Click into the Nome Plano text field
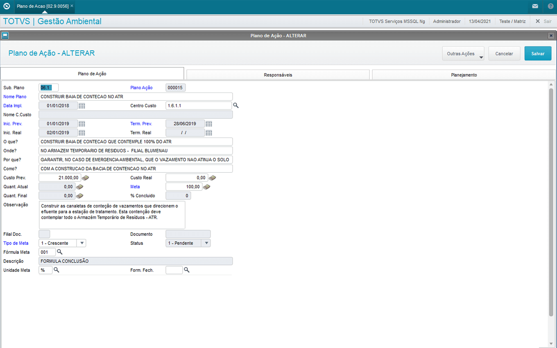The height and width of the screenshot is (348, 557). [x=135, y=97]
